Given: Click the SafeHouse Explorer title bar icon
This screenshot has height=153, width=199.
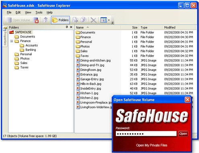Looking at the screenshot, I should click(x=5, y=5).
